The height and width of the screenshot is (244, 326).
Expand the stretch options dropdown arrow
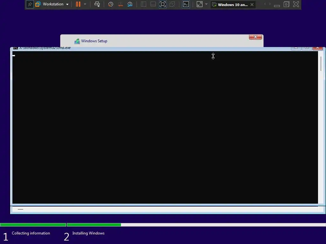coord(206,4)
